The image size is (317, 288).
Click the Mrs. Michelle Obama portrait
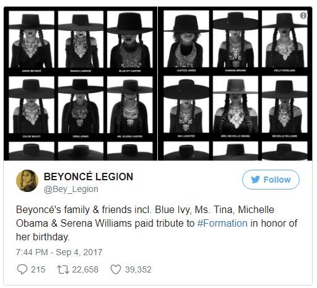tap(235, 105)
